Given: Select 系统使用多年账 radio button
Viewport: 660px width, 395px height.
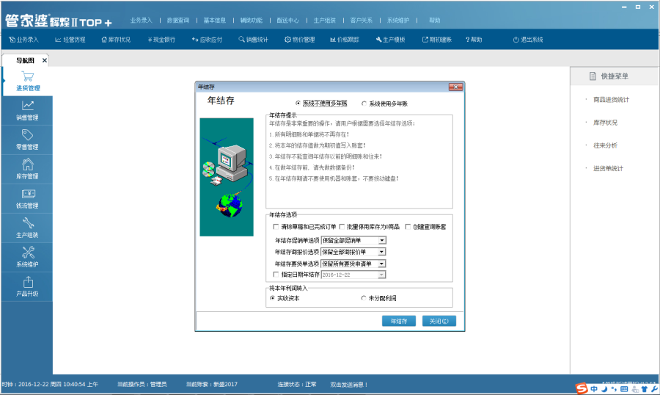Looking at the screenshot, I should tap(363, 104).
